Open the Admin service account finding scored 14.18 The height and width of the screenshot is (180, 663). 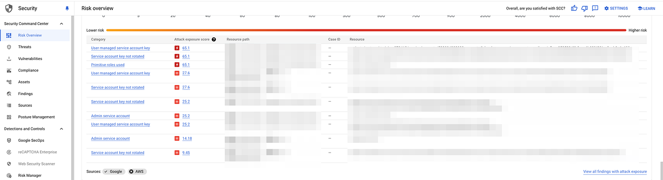coord(110,138)
